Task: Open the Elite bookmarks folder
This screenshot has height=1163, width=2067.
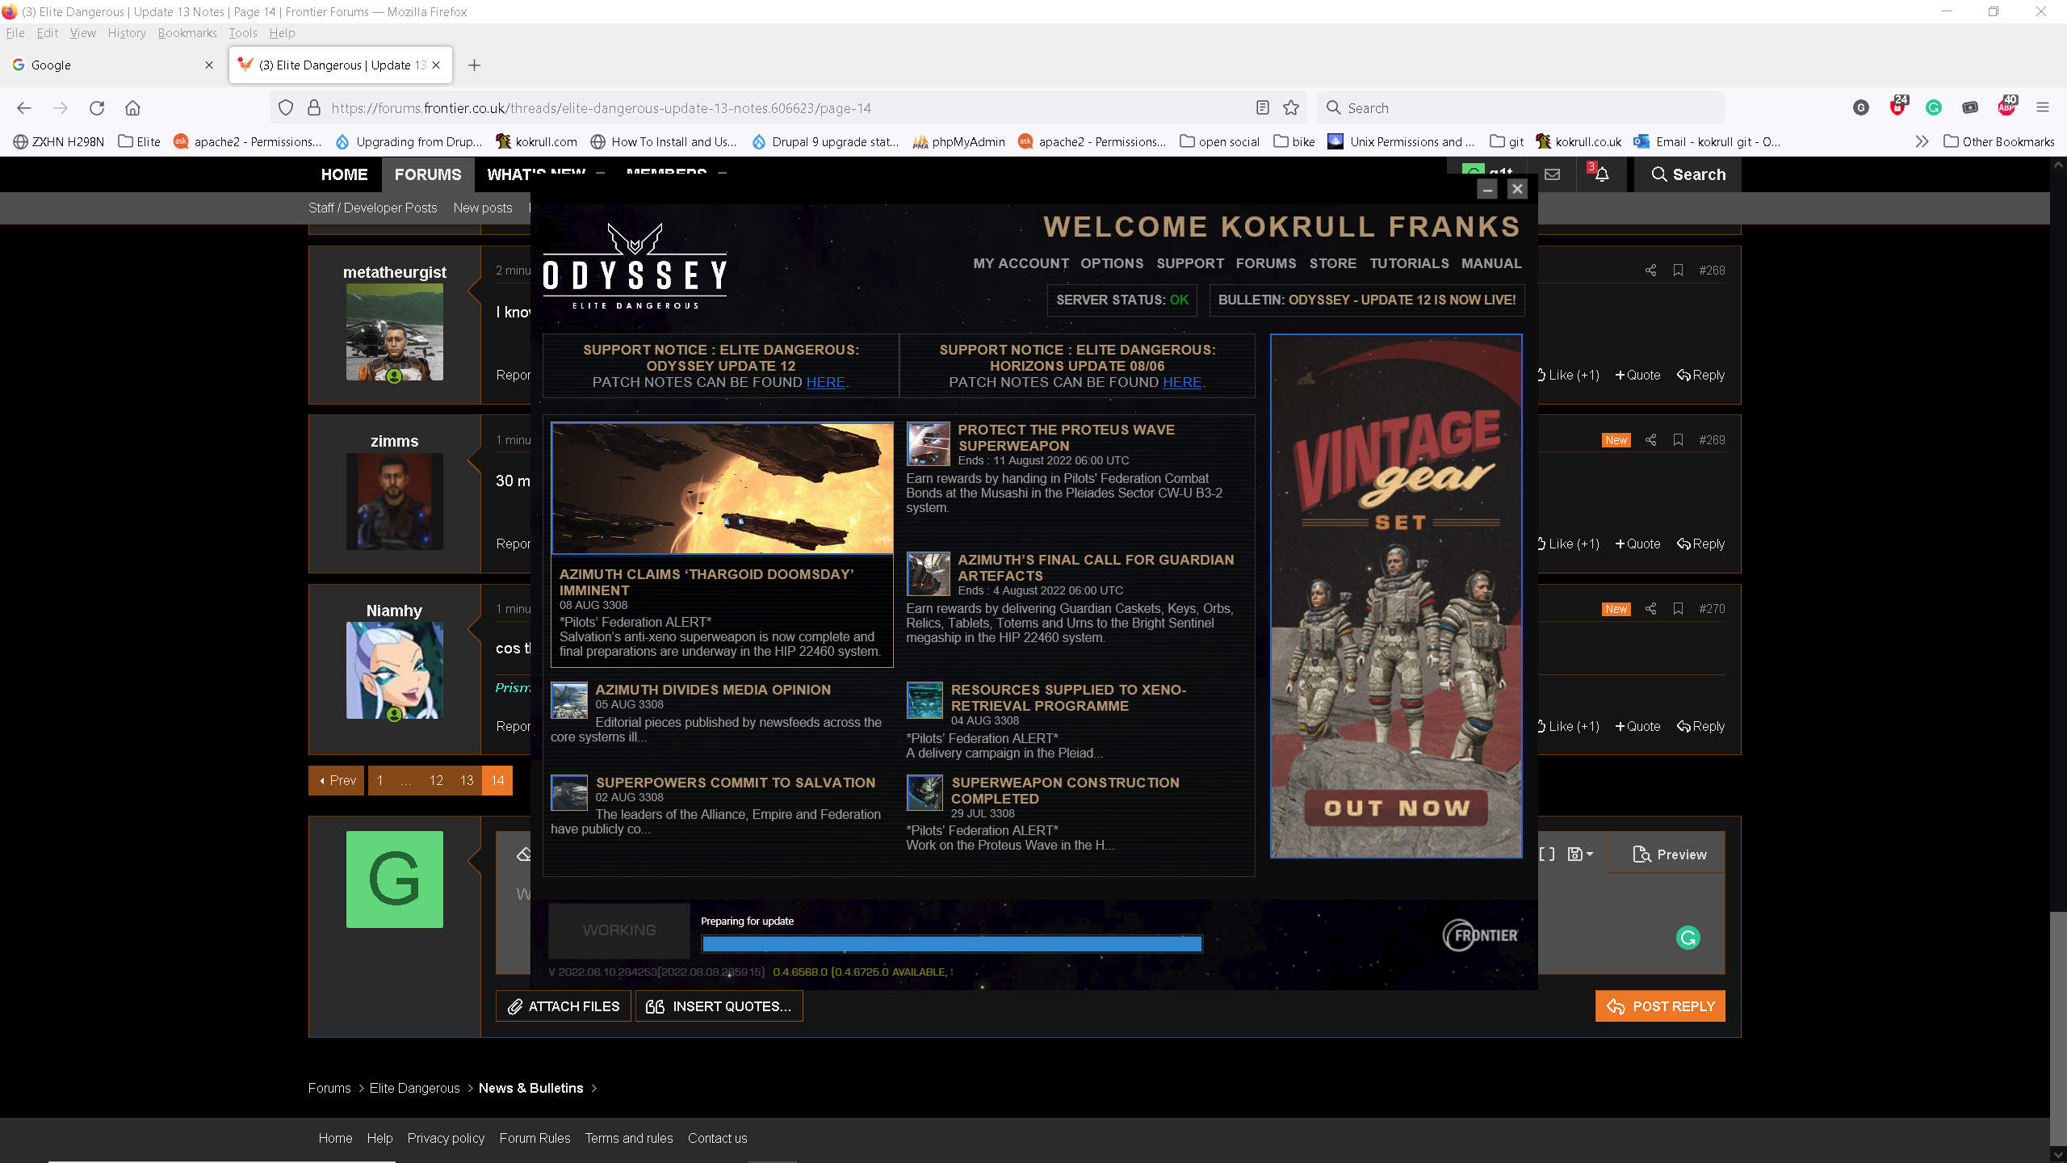Action: (x=140, y=141)
